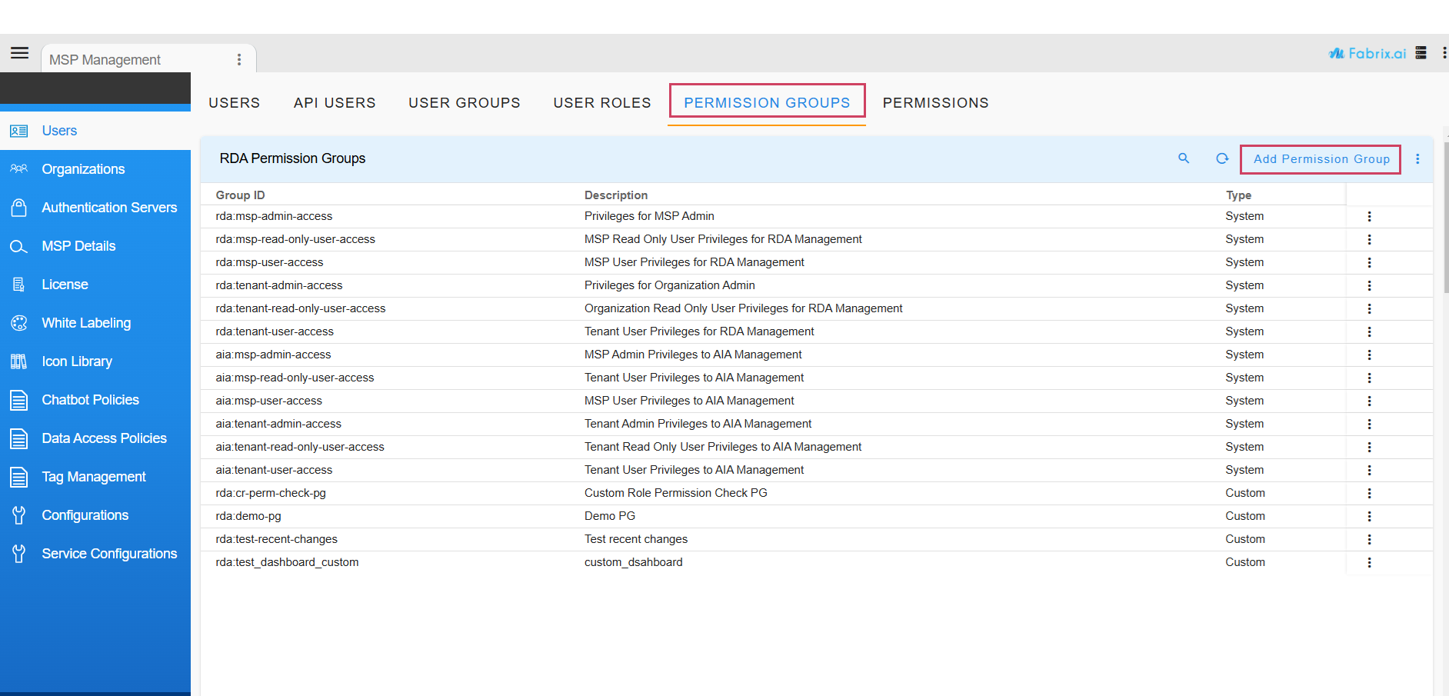
Task: Click the Service Configurations wrench icon
Action: pos(18,553)
